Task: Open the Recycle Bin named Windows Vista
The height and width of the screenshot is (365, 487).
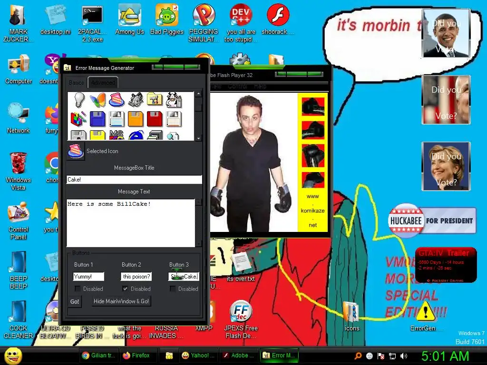Action: [18, 171]
